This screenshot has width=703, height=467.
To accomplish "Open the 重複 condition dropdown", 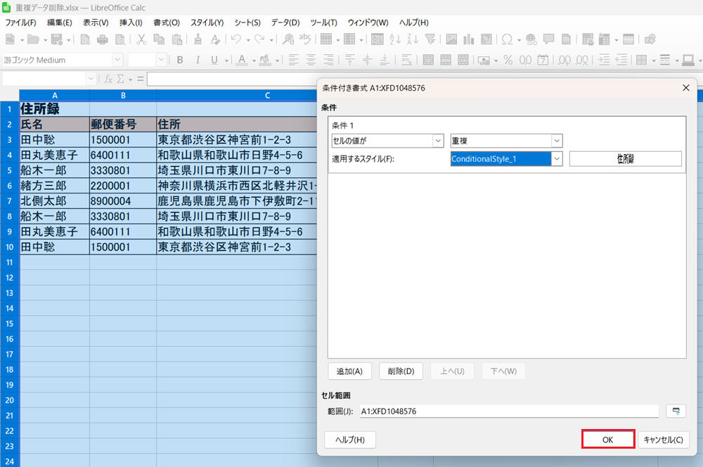I will [x=556, y=141].
